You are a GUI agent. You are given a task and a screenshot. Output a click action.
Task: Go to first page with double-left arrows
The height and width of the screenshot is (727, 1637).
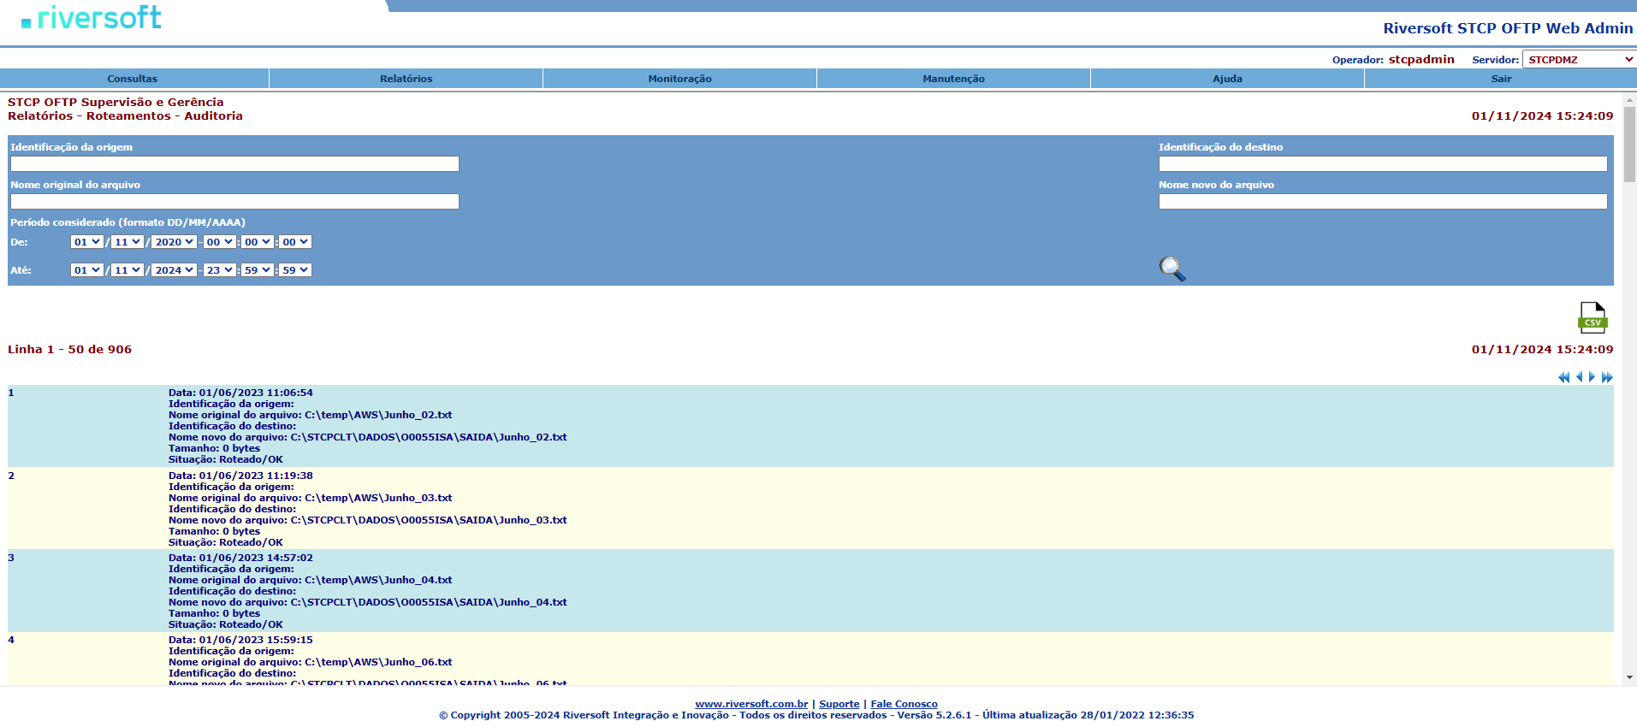[x=1563, y=377]
